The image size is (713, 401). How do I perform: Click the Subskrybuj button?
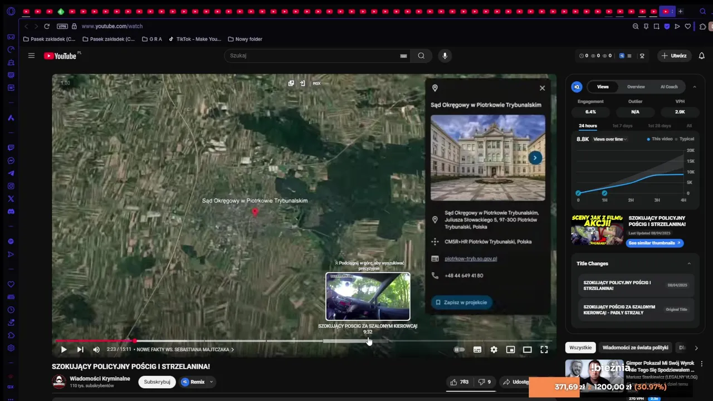pyautogui.click(x=157, y=382)
